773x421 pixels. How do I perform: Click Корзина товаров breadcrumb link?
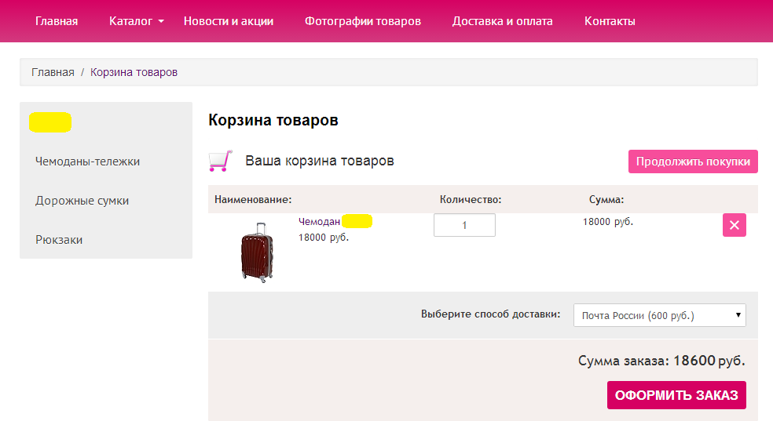(x=134, y=72)
